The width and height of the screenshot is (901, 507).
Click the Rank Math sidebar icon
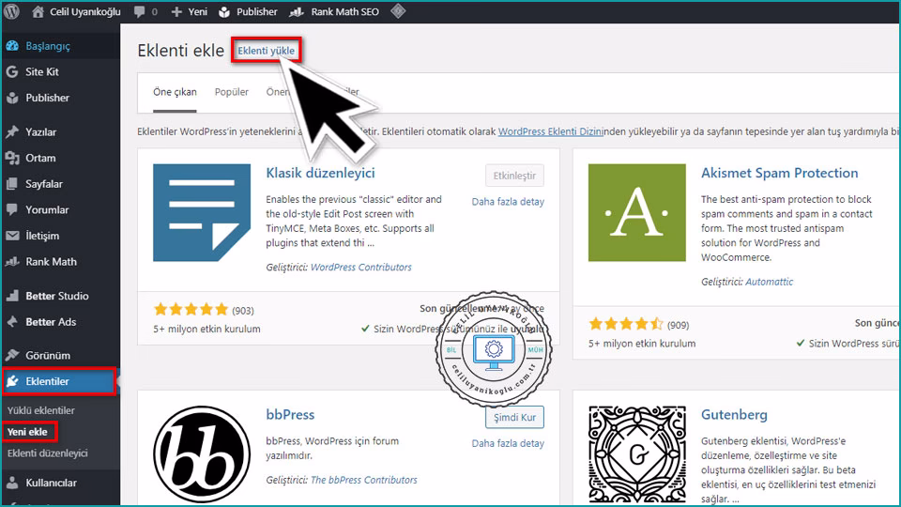pos(12,262)
